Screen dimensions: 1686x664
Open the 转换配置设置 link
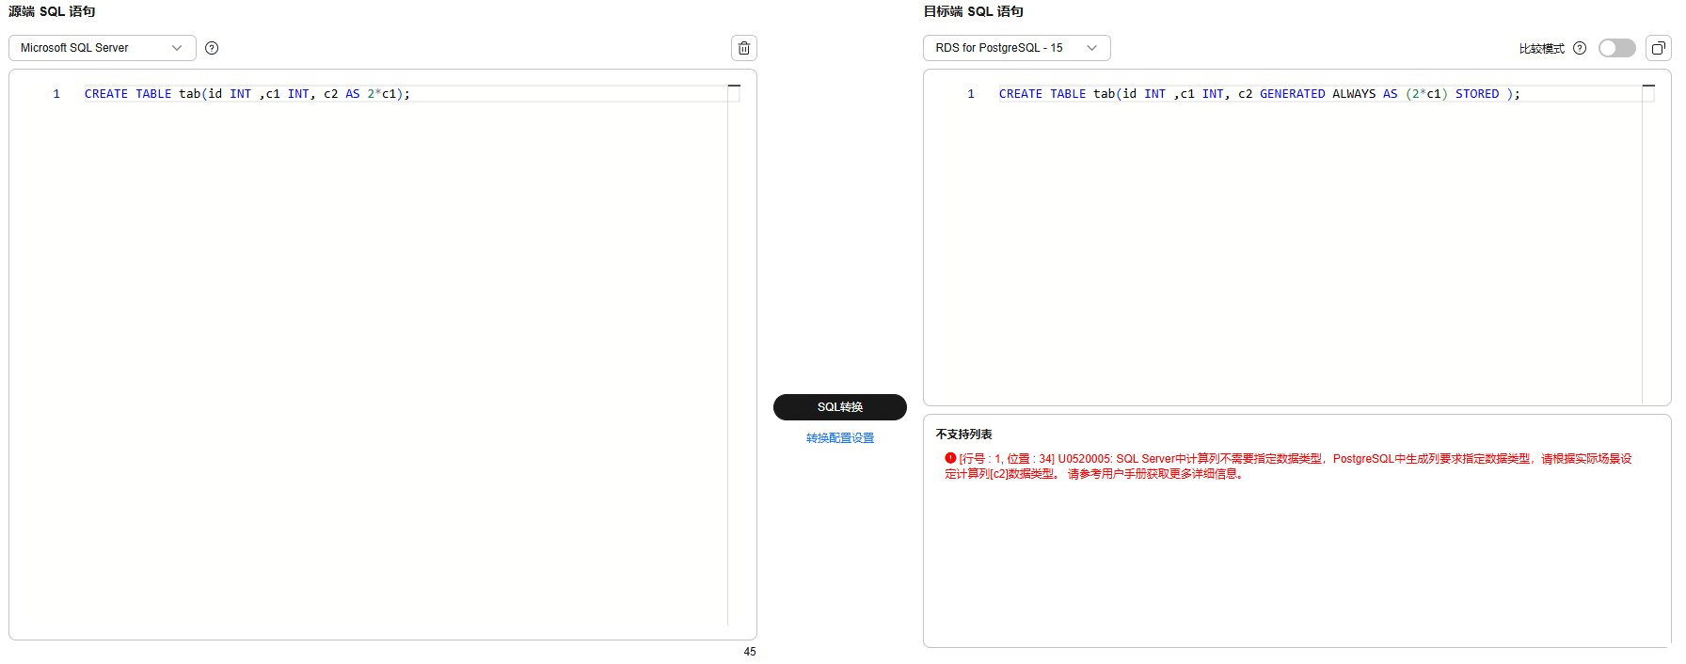[x=839, y=438]
